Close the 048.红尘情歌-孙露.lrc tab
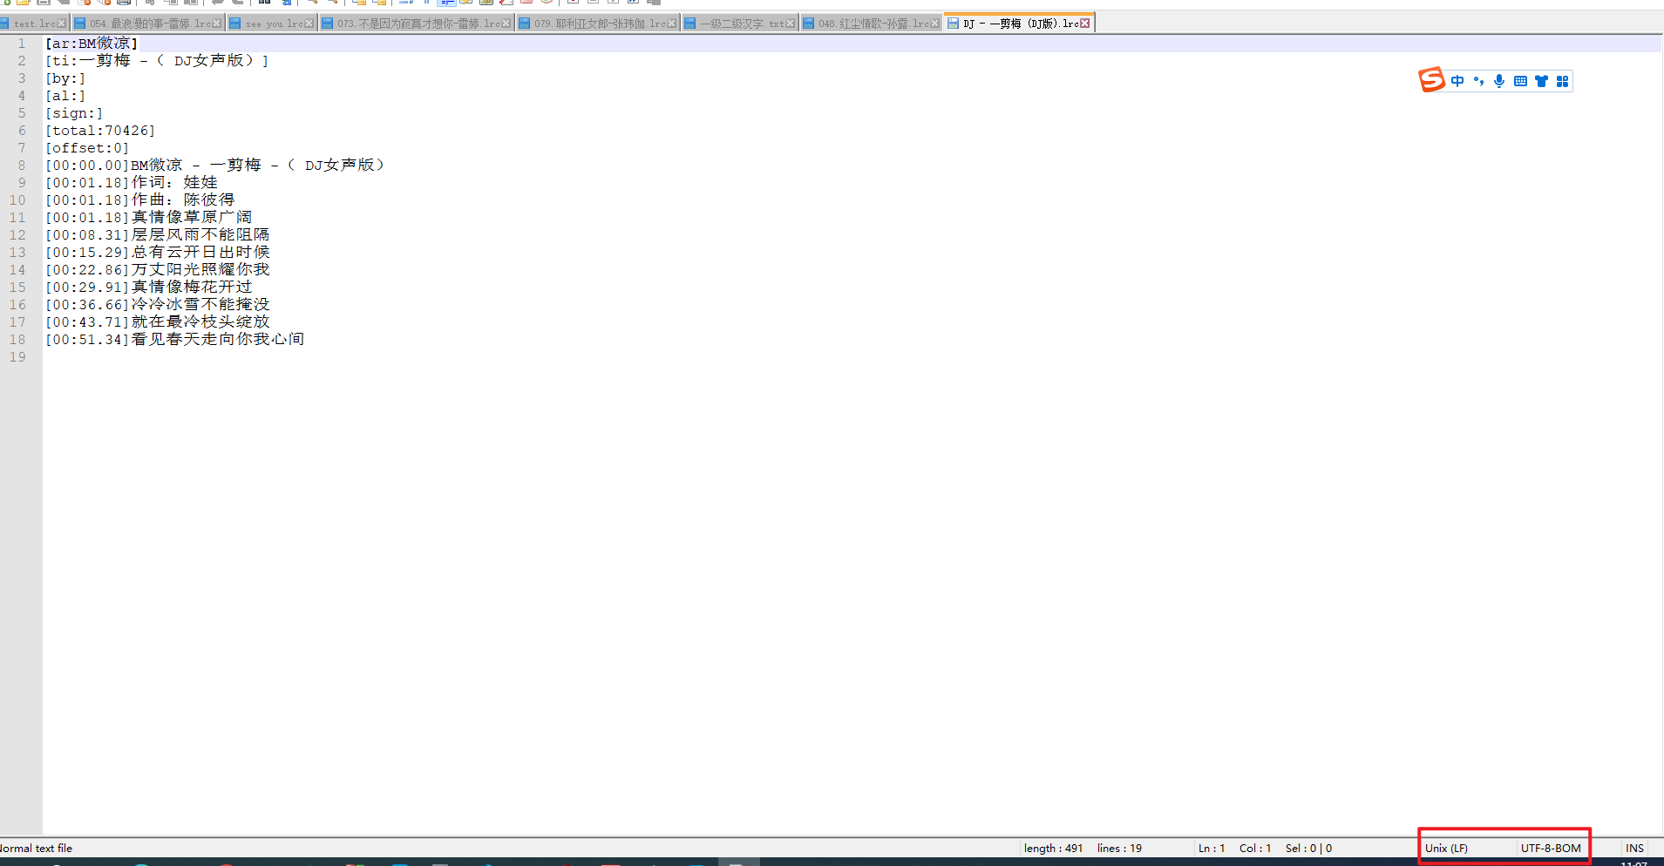This screenshot has width=1664, height=866. 934,24
